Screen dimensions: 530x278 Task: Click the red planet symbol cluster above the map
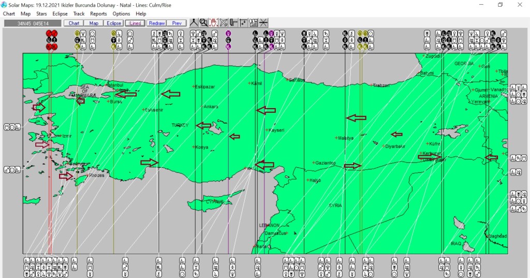[51, 39]
